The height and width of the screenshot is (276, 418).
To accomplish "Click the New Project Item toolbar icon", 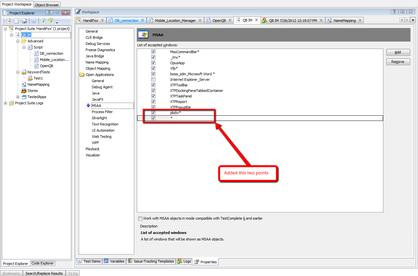I will [17, 21].
